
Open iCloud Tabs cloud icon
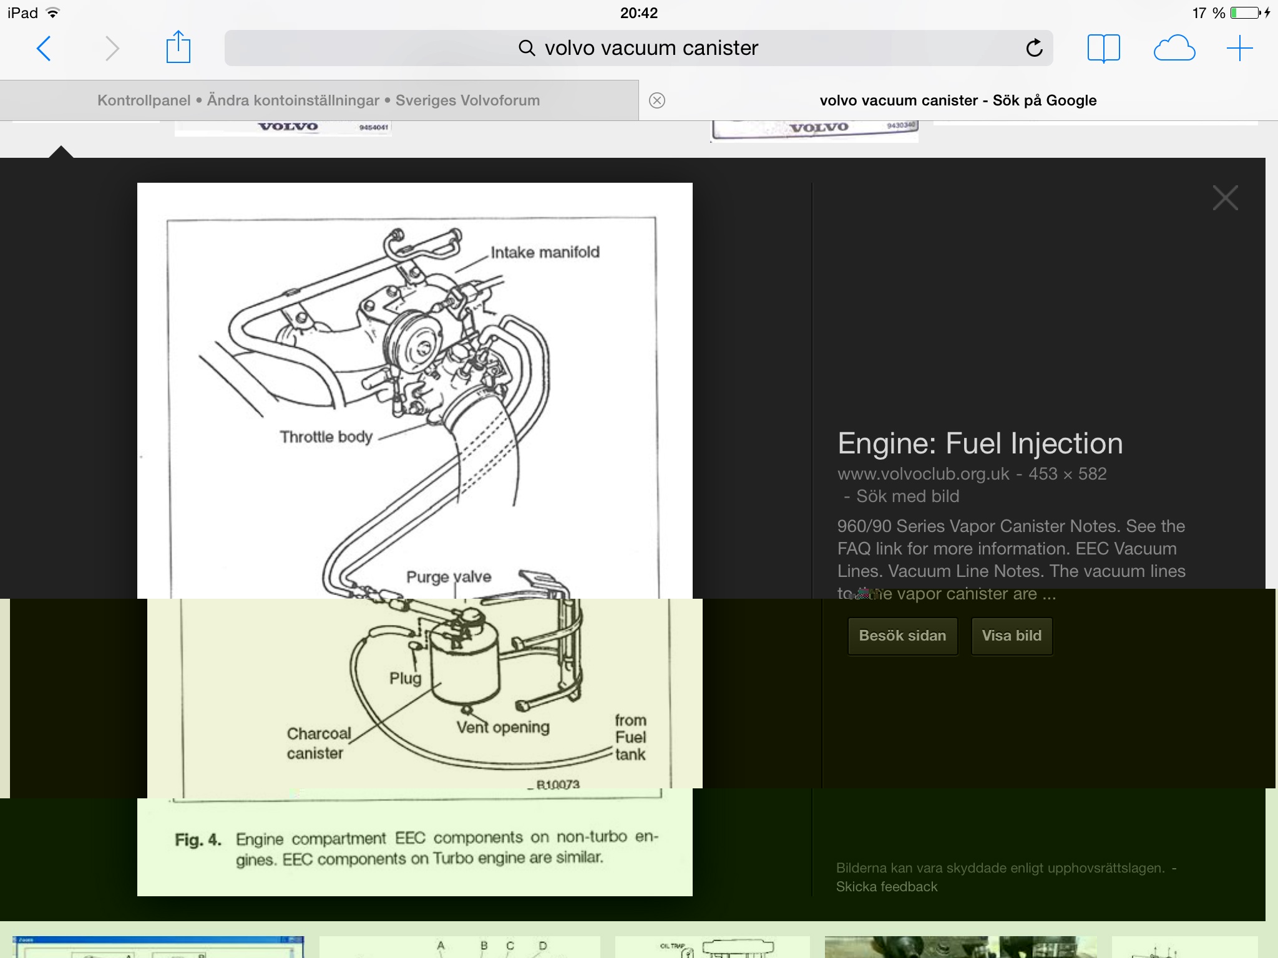[x=1174, y=48]
